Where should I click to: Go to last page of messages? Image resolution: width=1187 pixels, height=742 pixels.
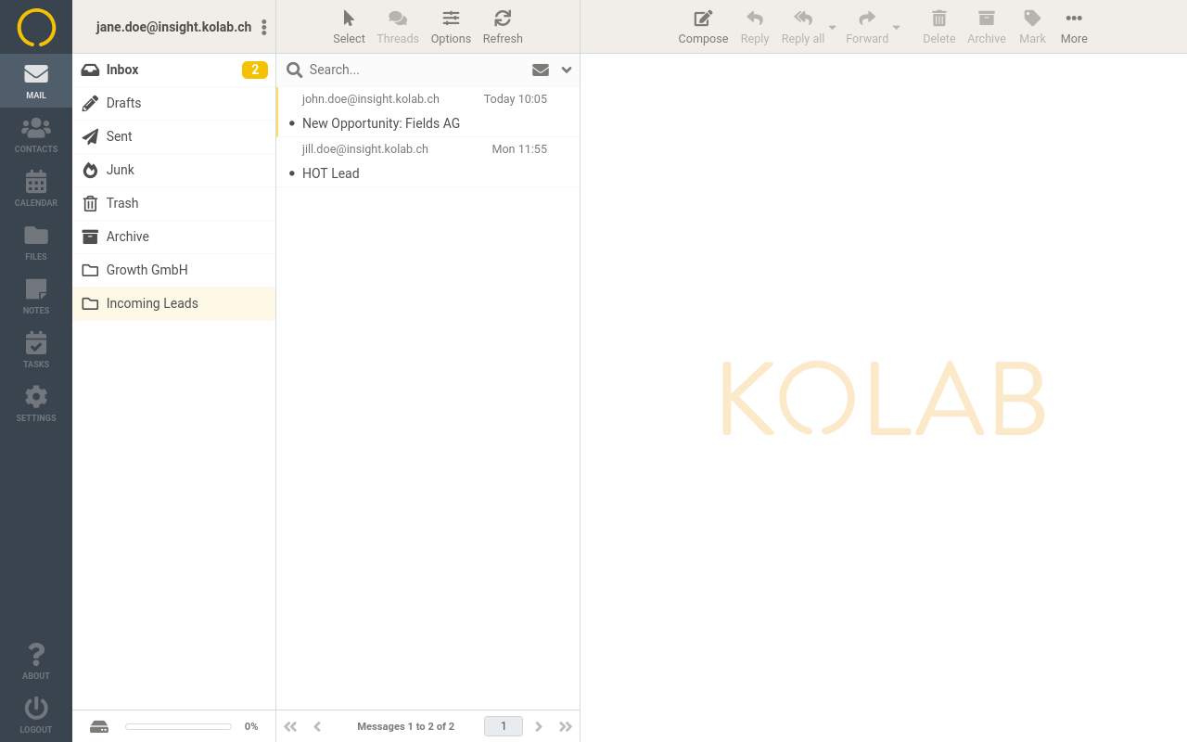[x=566, y=726]
